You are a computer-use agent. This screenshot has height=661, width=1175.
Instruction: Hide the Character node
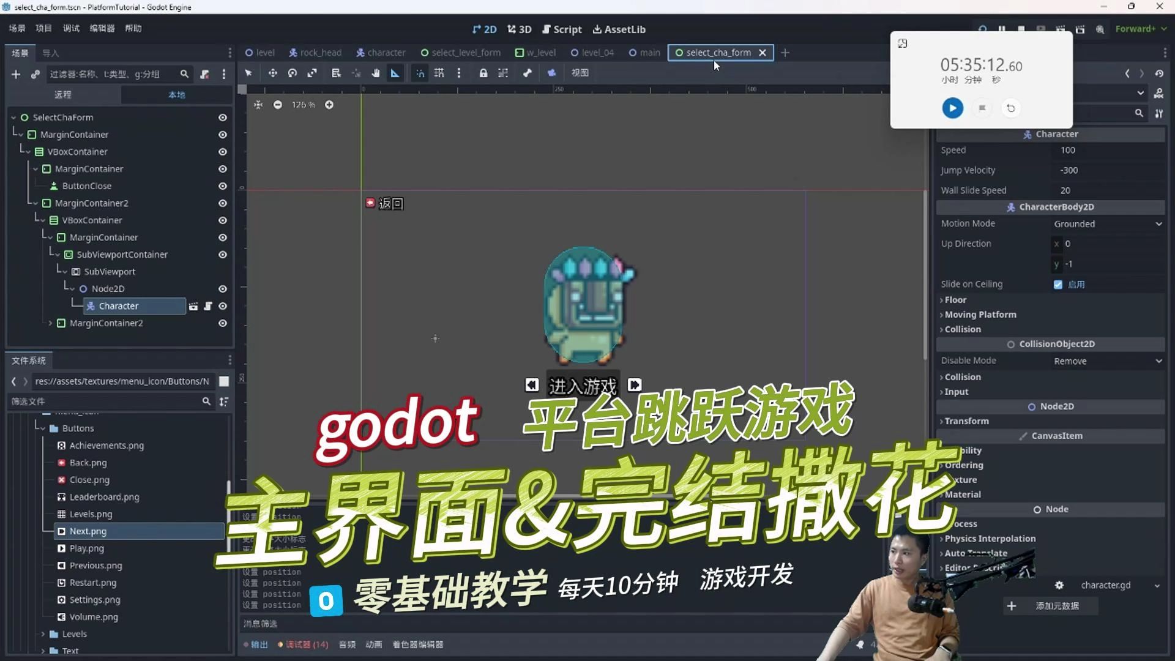coord(223,306)
